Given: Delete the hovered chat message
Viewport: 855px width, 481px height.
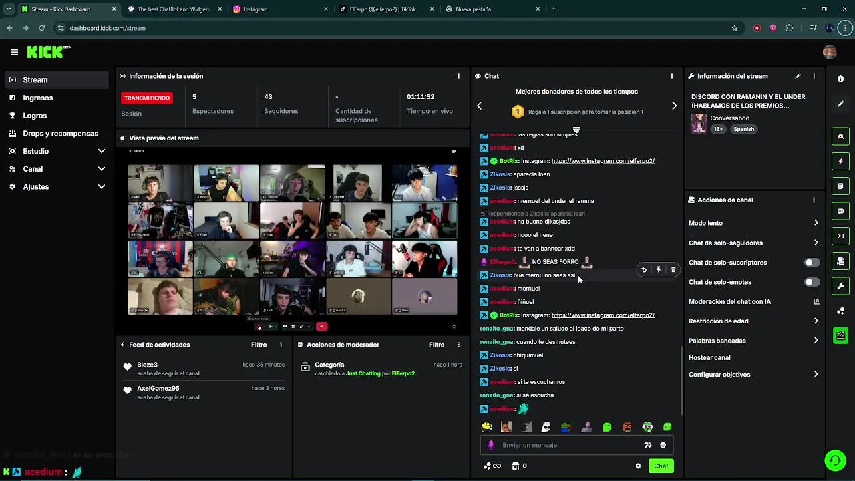Looking at the screenshot, I should click(x=673, y=270).
